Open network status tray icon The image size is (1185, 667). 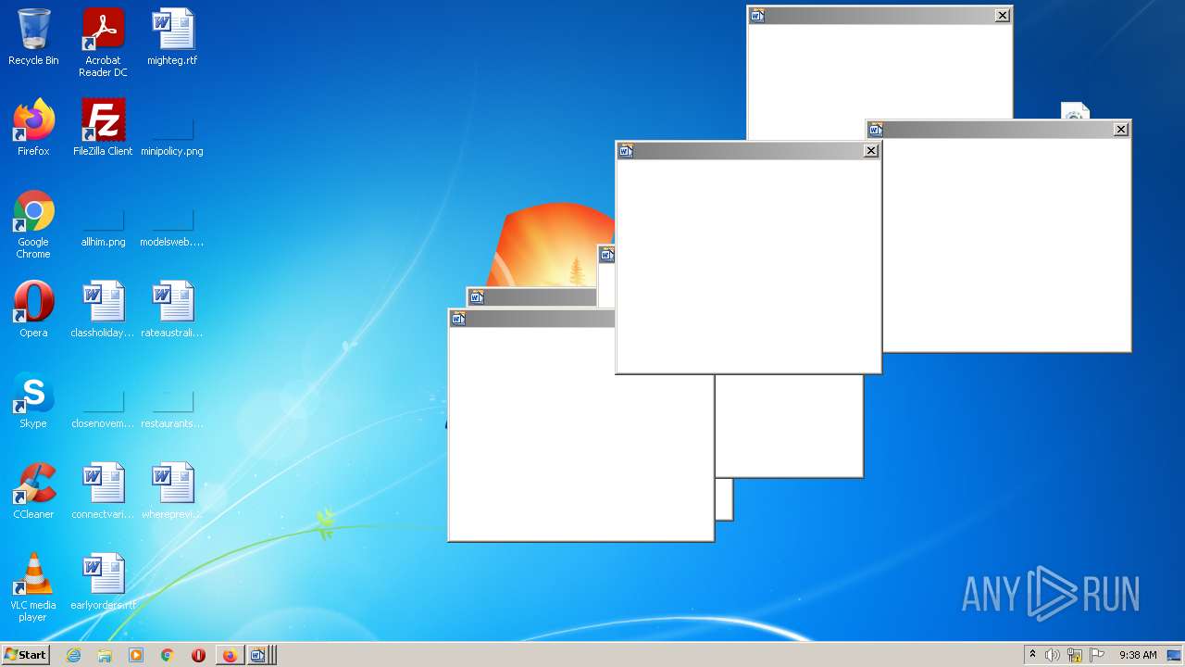pos(1075,655)
